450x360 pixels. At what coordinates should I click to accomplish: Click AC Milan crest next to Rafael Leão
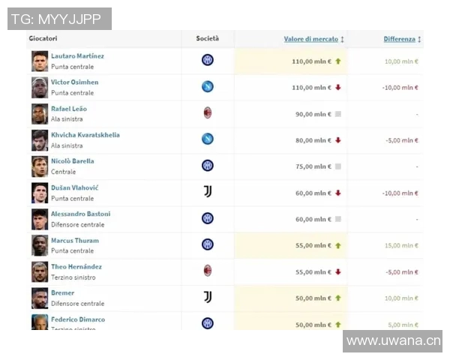click(x=208, y=112)
